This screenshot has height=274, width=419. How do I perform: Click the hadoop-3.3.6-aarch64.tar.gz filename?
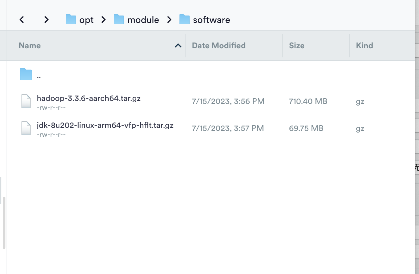[89, 98]
